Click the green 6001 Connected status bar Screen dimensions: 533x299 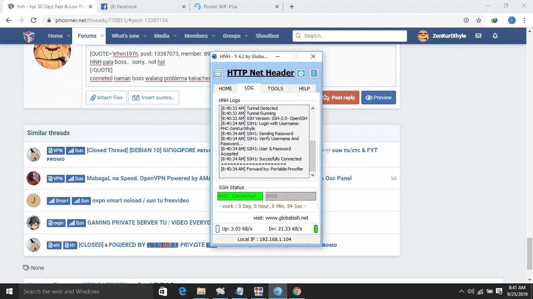(240, 196)
